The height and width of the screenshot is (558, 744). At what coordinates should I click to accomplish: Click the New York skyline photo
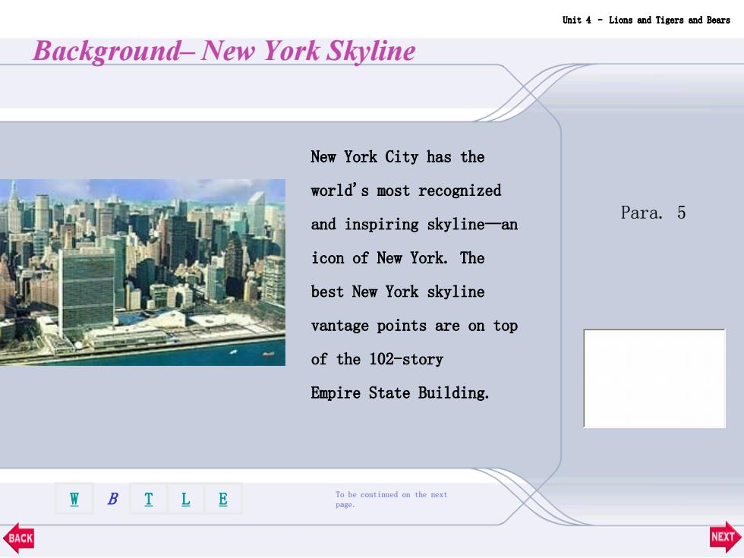pyautogui.click(x=143, y=273)
